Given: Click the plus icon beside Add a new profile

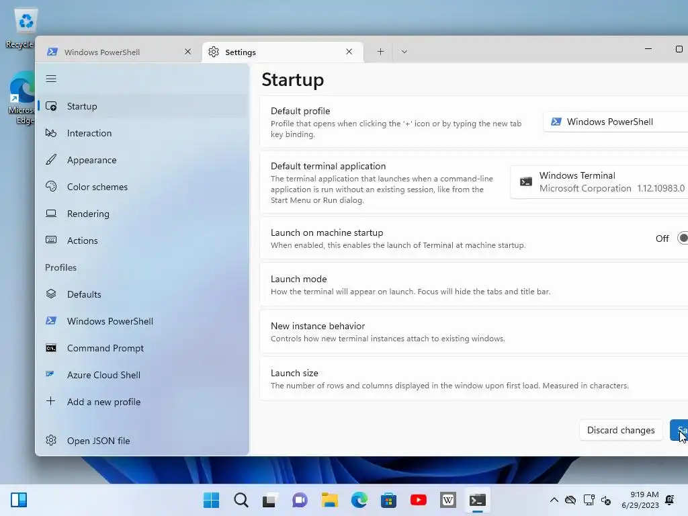Looking at the screenshot, I should coord(50,401).
